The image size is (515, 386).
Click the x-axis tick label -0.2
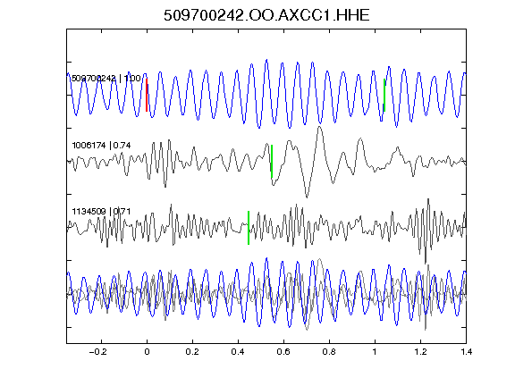(x=97, y=352)
